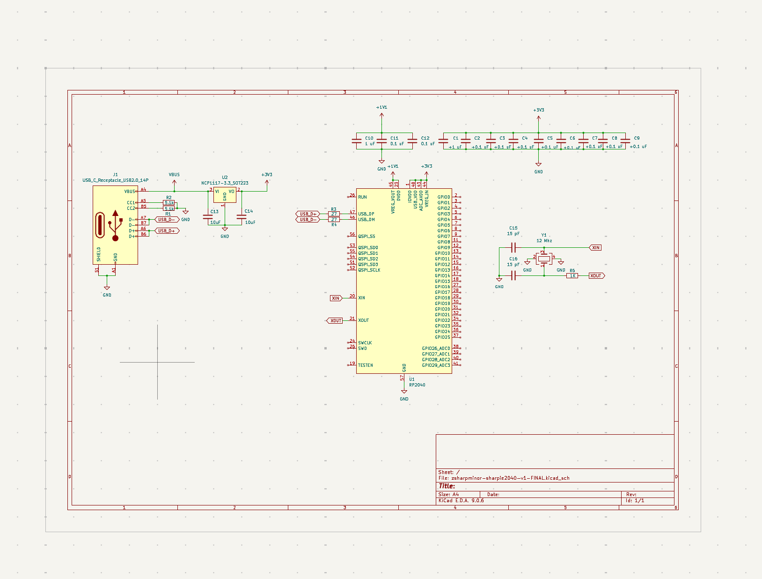Click the XOUT label next to R5
The height and width of the screenshot is (579, 762).
pos(596,276)
